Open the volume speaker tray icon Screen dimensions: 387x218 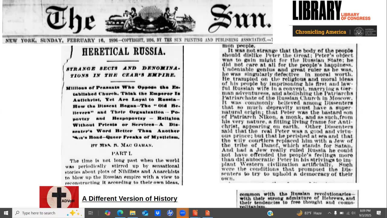pos(353,213)
